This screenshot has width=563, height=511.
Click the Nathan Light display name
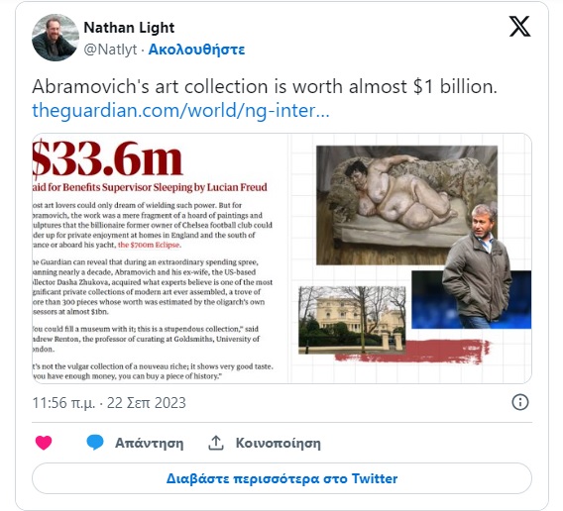(129, 28)
